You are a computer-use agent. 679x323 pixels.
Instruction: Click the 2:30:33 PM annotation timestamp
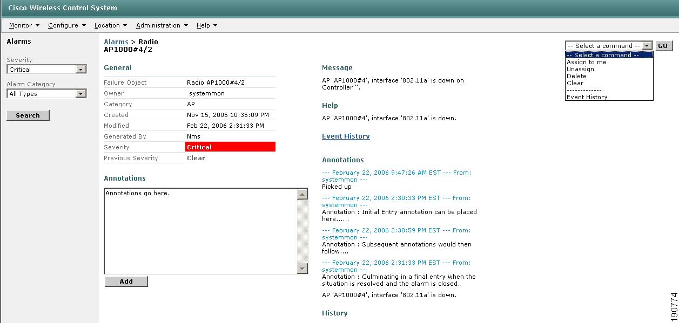(x=396, y=201)
